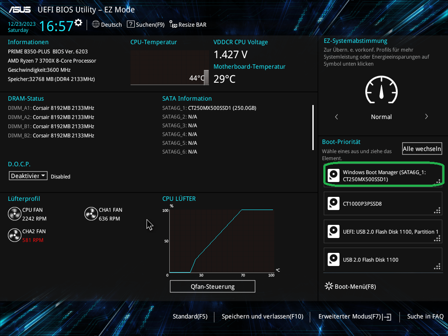Select UEFI: USB 2.0 Flash Disk partition entry
This screenshot has height=336, width=448.
coord(383,231)
